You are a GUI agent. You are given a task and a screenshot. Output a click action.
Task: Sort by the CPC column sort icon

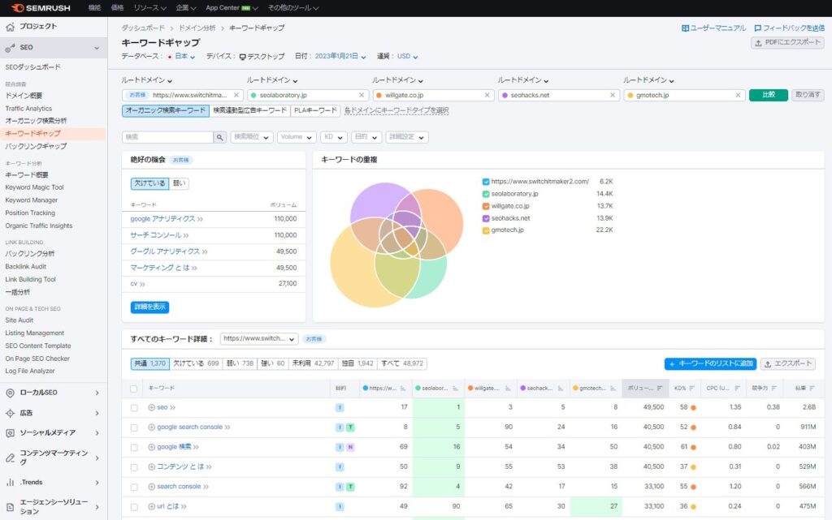[x=737, y=389]
